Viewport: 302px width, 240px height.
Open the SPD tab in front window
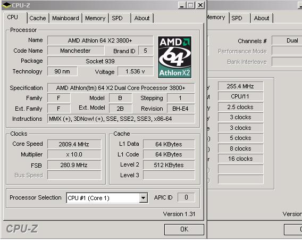pos(120,18)
